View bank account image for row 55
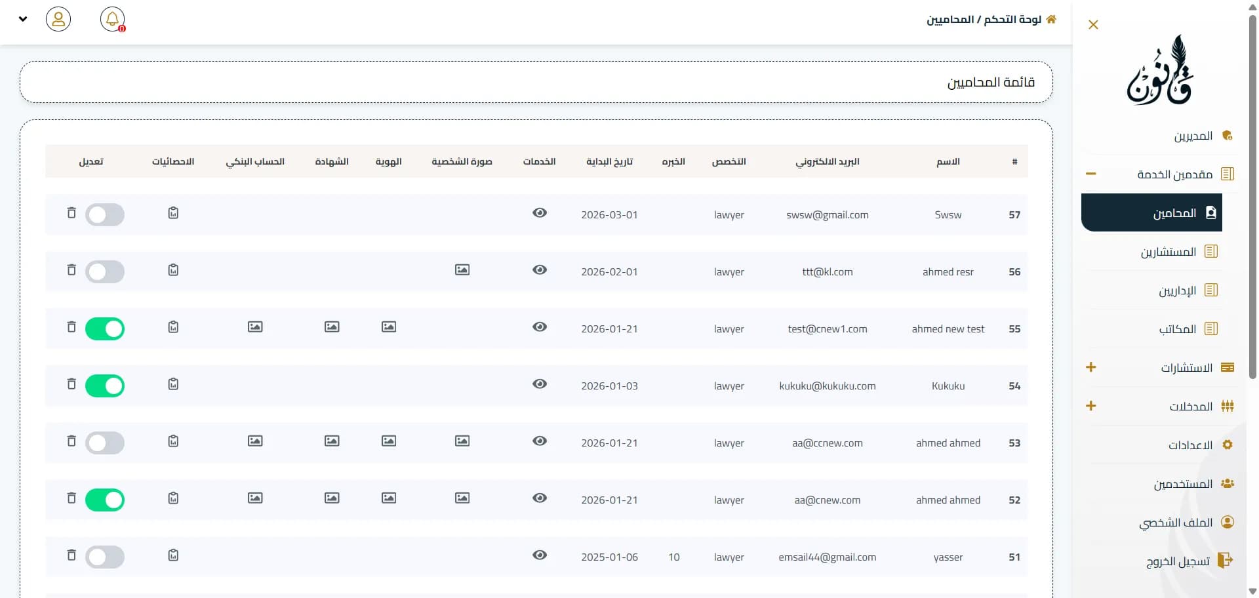Image resolution: width=1259 pixels, height=598 pixels. point(255,327)
